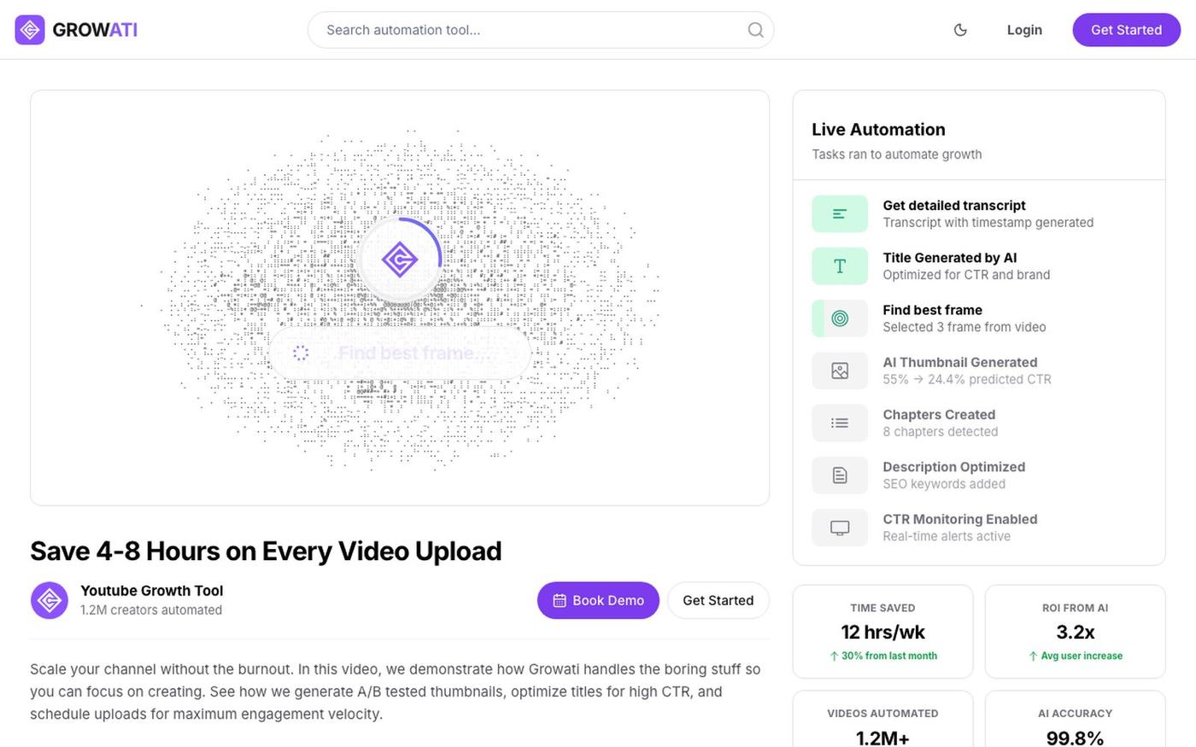Click the AI ACCURACY label

point(1076,714)
